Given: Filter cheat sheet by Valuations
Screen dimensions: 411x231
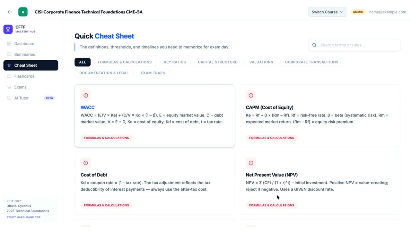Looking at the screenshot, I should pos(261,62).
